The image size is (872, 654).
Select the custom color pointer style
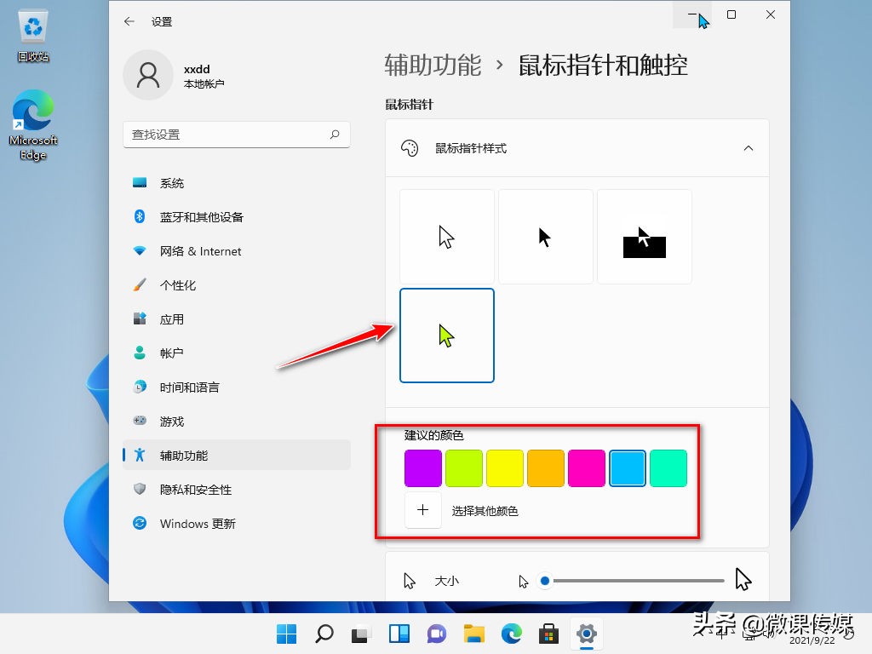pos(446,336)
